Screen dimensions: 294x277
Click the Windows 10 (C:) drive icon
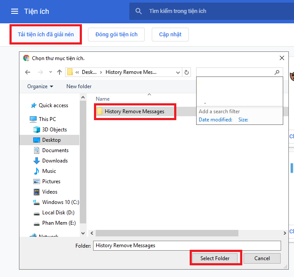(36, 202)
